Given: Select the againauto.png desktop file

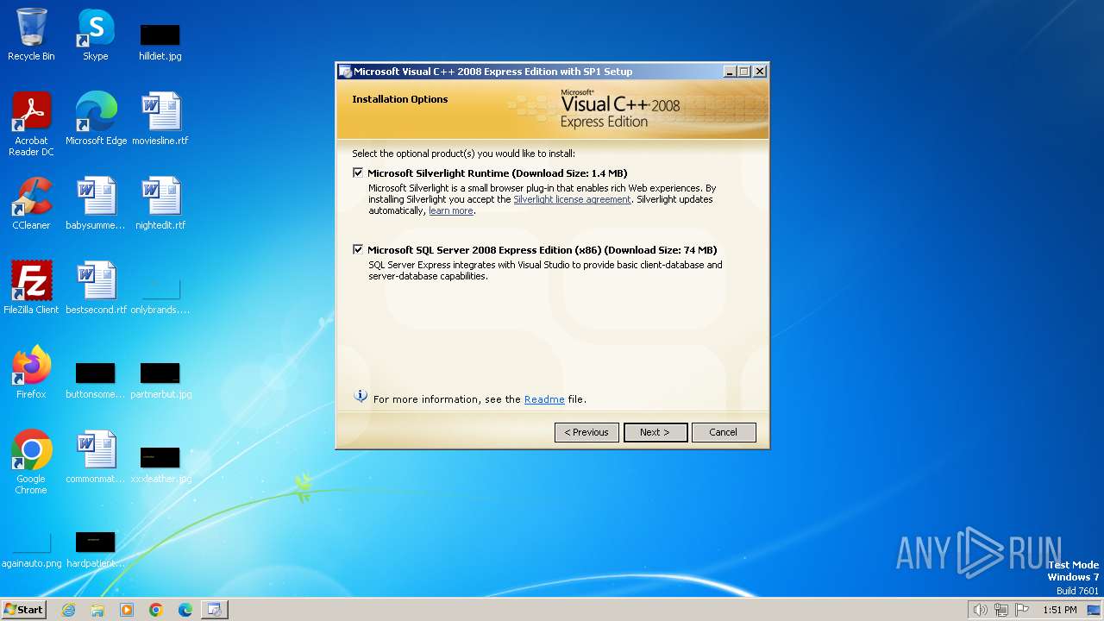Looking at the screenshot, I should 31,549.
